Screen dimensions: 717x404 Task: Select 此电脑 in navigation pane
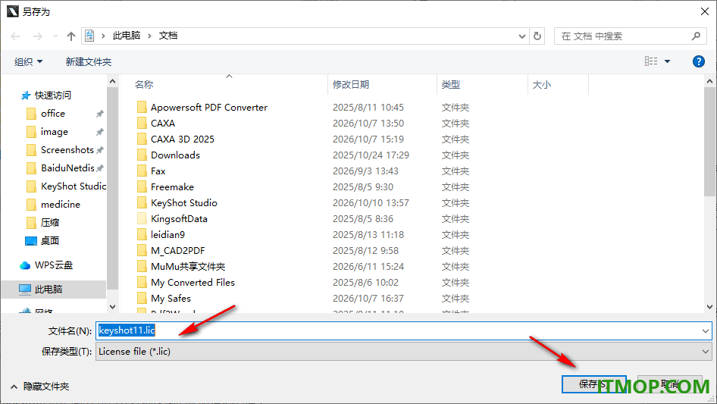48,289
